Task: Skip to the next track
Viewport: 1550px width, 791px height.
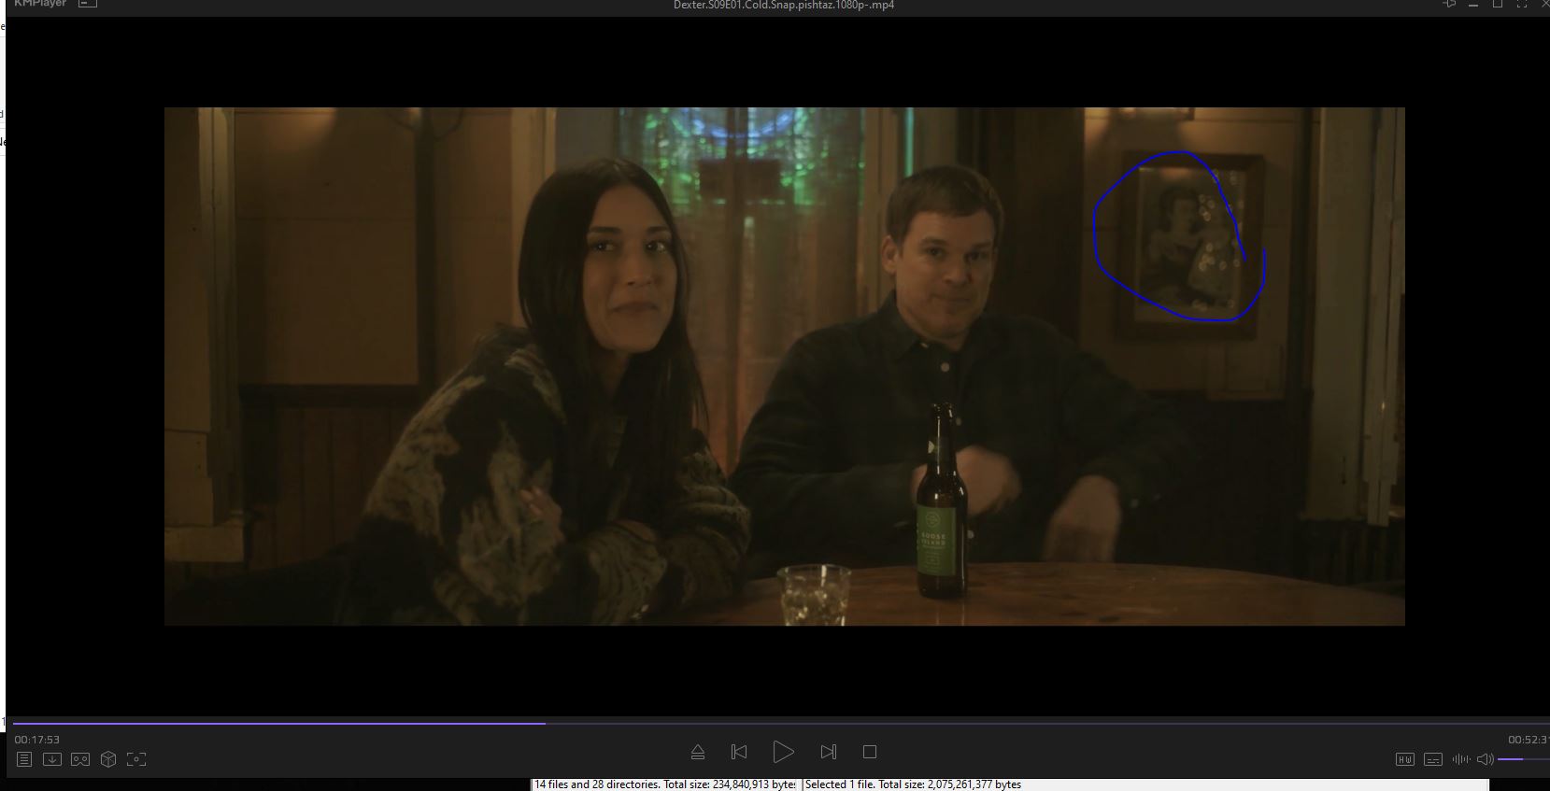Action: click(828, 752)
